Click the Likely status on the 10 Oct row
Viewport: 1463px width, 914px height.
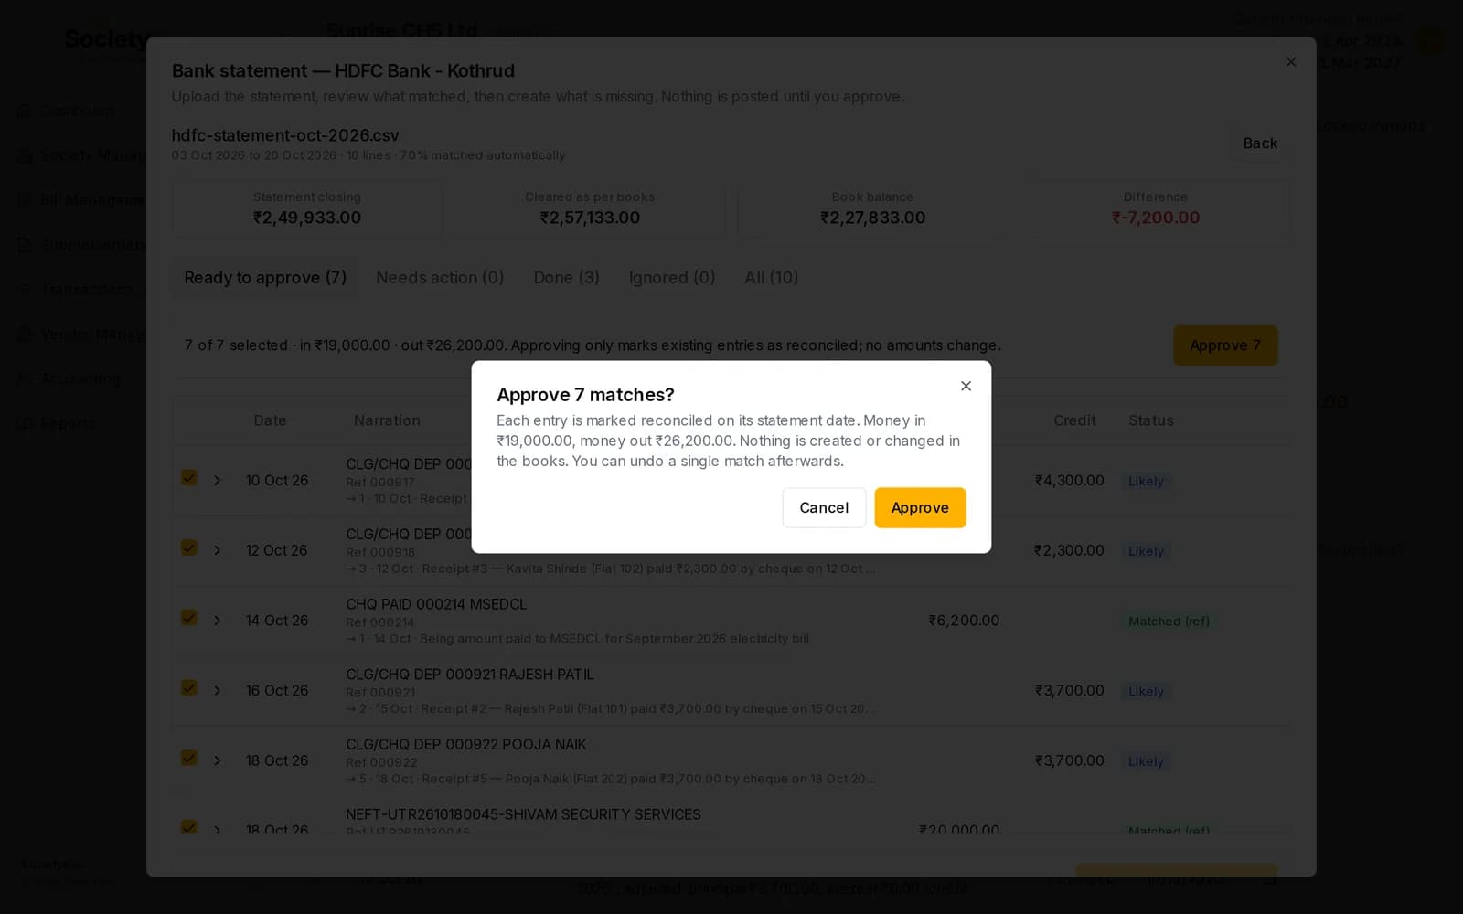1146,482
